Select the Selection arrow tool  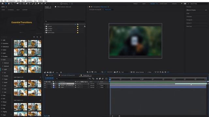tap(6, 4)
